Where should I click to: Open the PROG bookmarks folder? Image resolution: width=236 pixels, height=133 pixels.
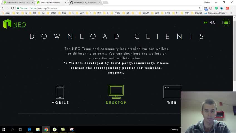coord(115,13)
